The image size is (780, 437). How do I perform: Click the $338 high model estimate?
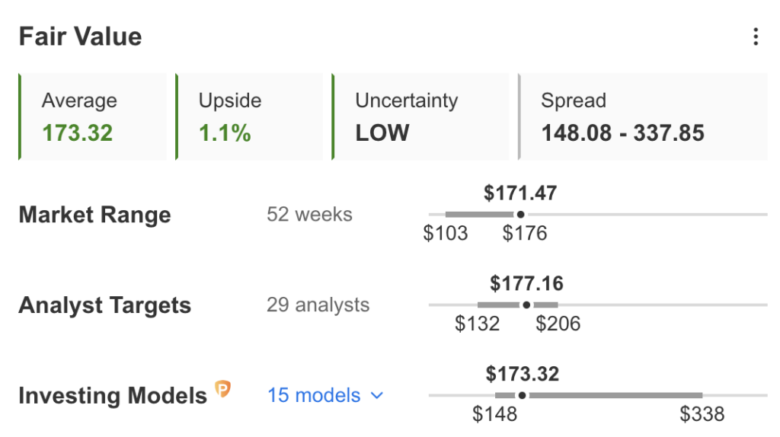(702, 415)
